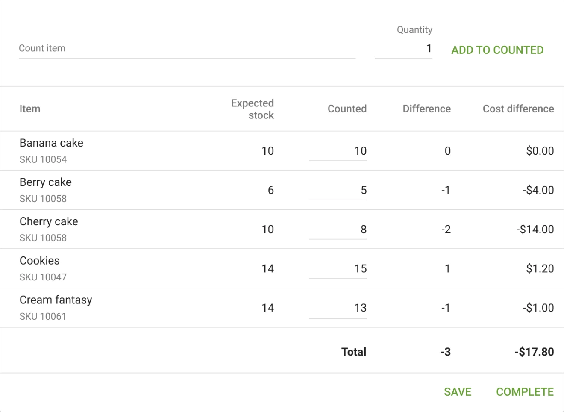
Task: Click SAVE to store the count
Action: 458,391
